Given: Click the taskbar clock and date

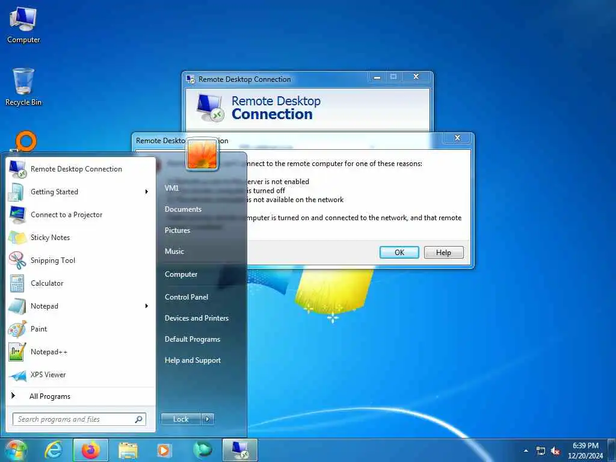Looking at the screenshot, I should pyautogui.click(x=585, y=451).
